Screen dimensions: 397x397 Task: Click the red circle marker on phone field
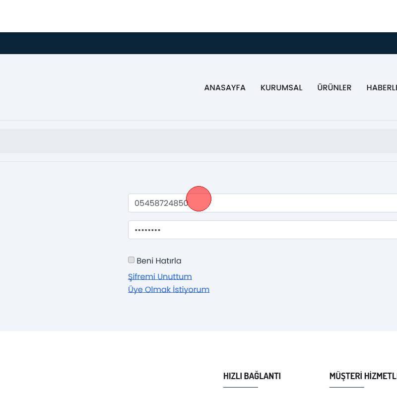198,198
